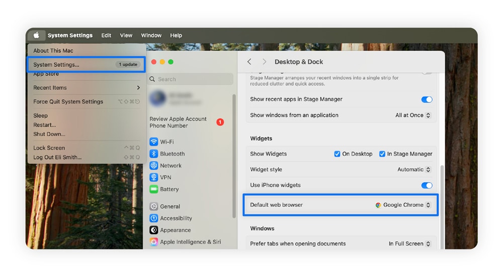Uncheck the On Desktop widgets checkbox
This screenshot has width=503, height=272.
[x=337, y=154]
